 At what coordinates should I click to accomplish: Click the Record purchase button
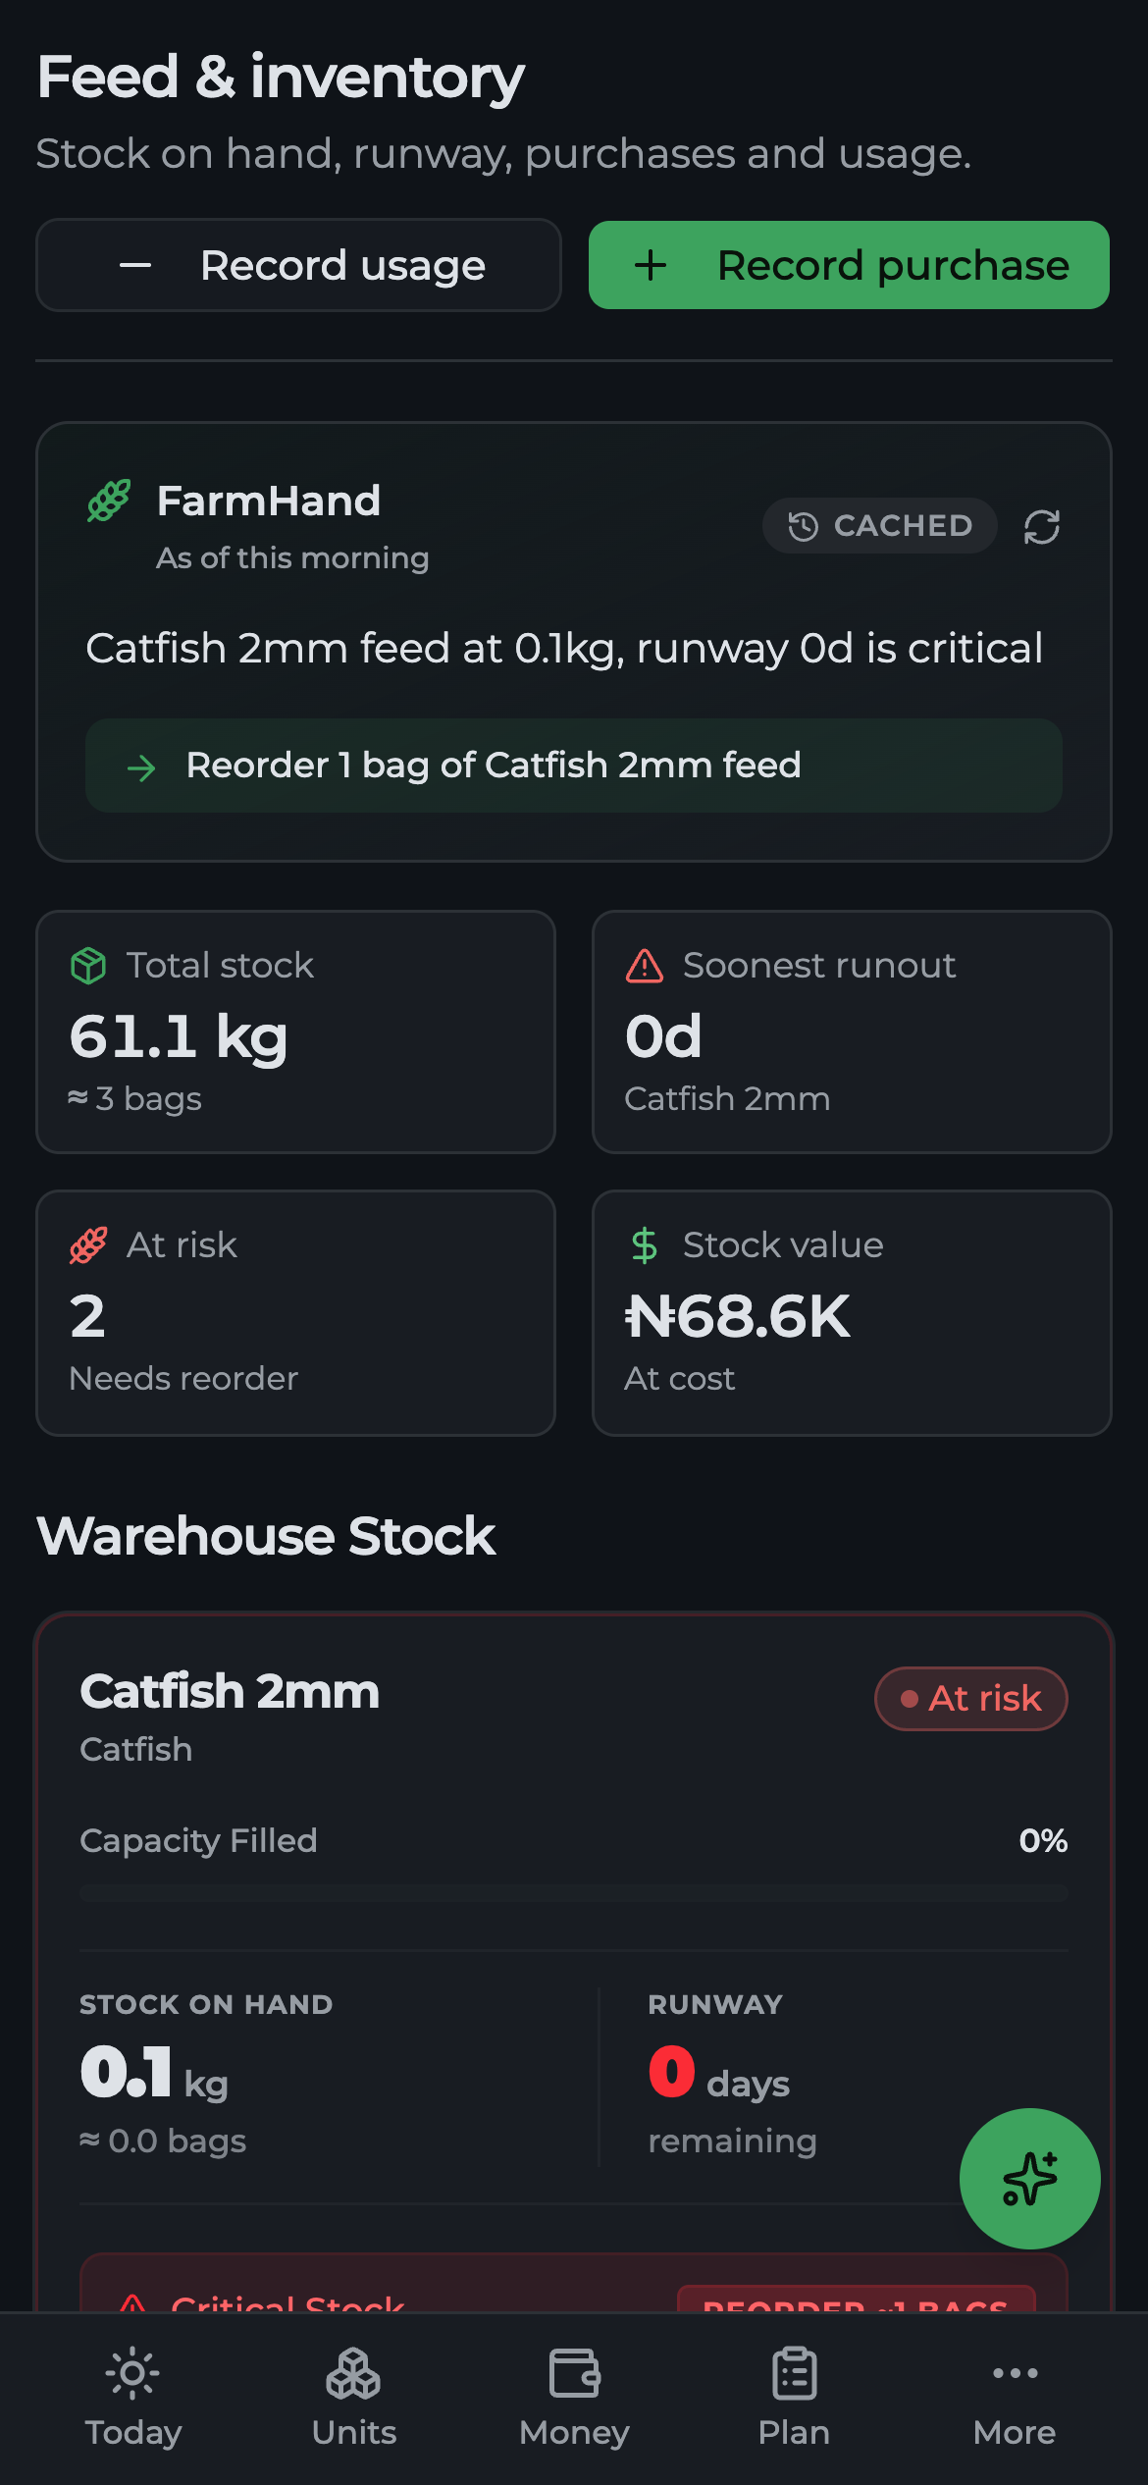pos(849,265)
